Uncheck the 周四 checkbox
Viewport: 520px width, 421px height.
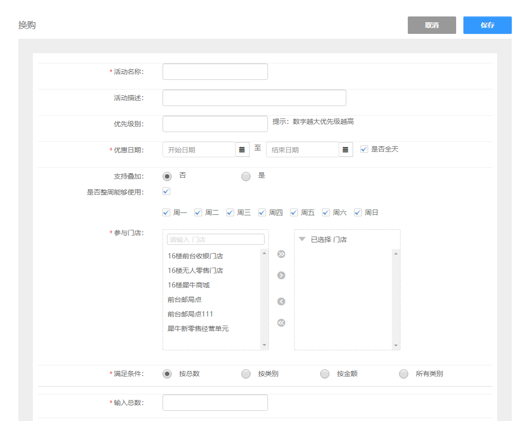pyautogui.click(x=262, y=212)
